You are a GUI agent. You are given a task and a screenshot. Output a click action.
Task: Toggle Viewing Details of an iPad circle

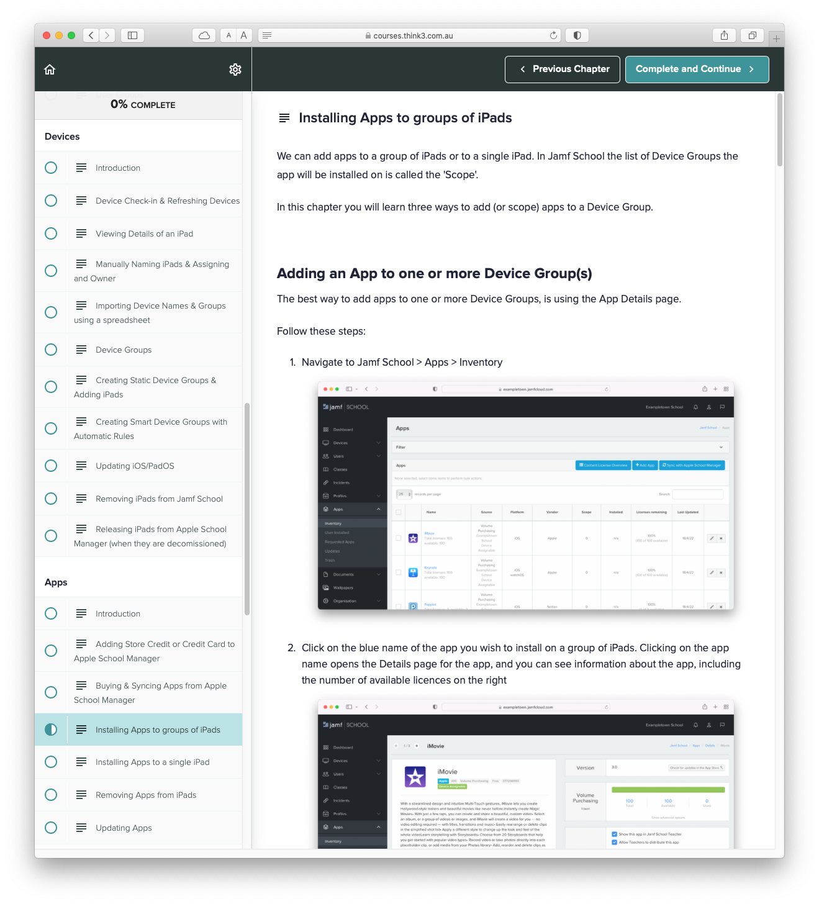click(x=51, y=233)
